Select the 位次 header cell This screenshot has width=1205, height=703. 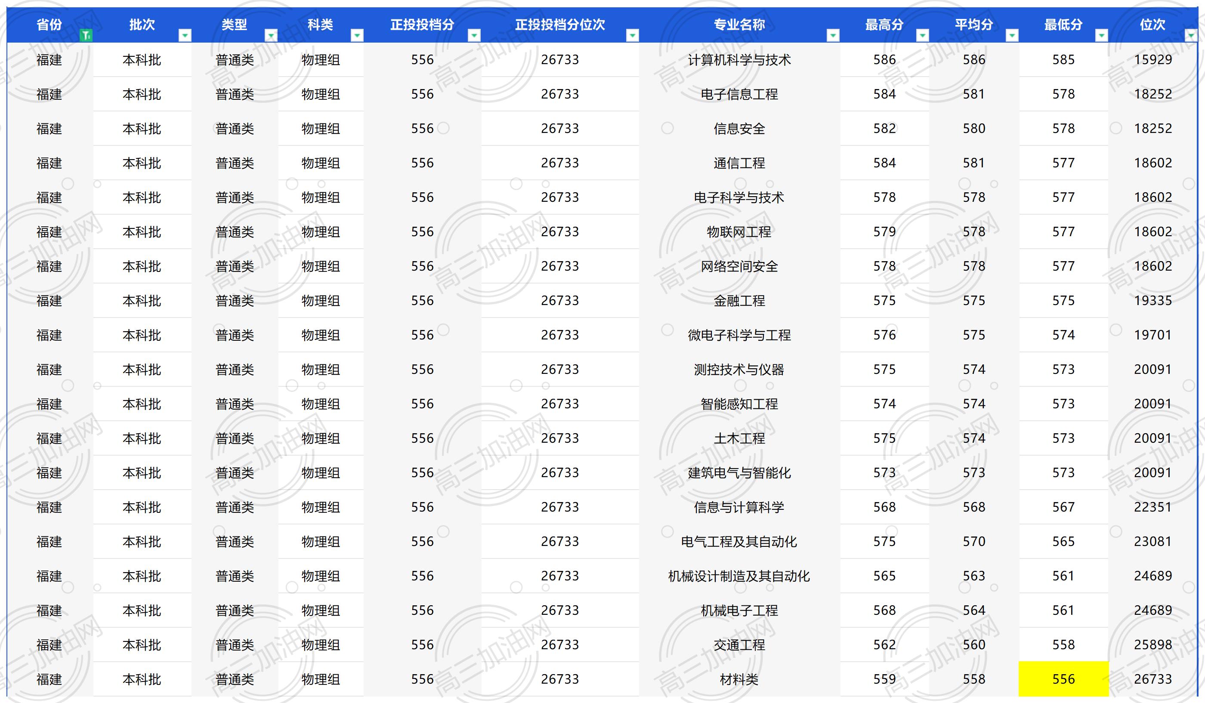1152,25
